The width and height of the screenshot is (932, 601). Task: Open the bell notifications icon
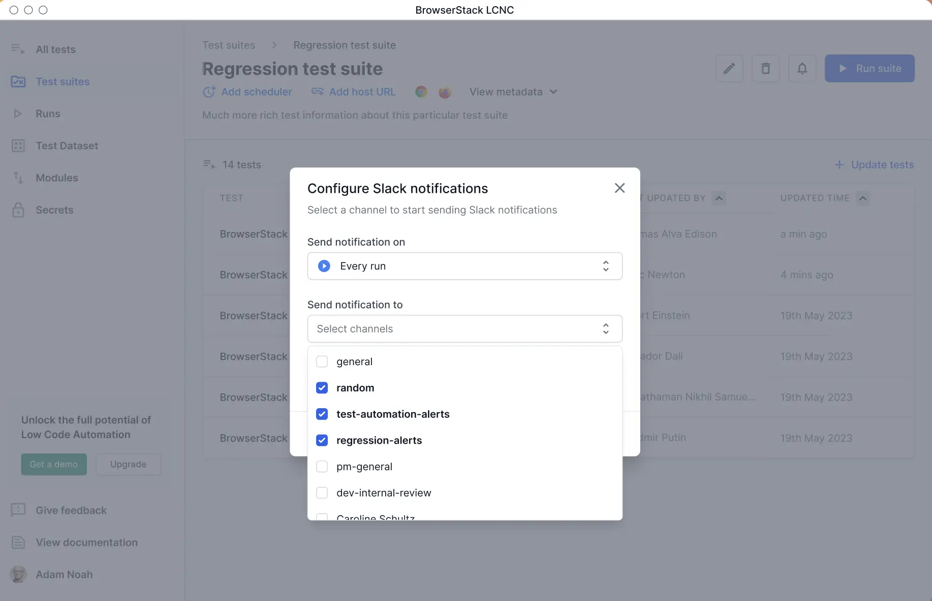pyautogui.click(x=802, y=69)
